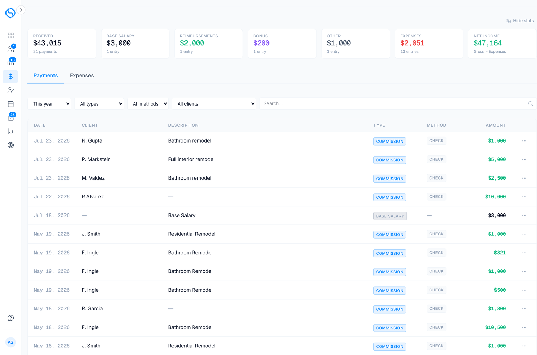The image size is (537, 355).
Task: Click client name R. Garcia
Action: 92,309
